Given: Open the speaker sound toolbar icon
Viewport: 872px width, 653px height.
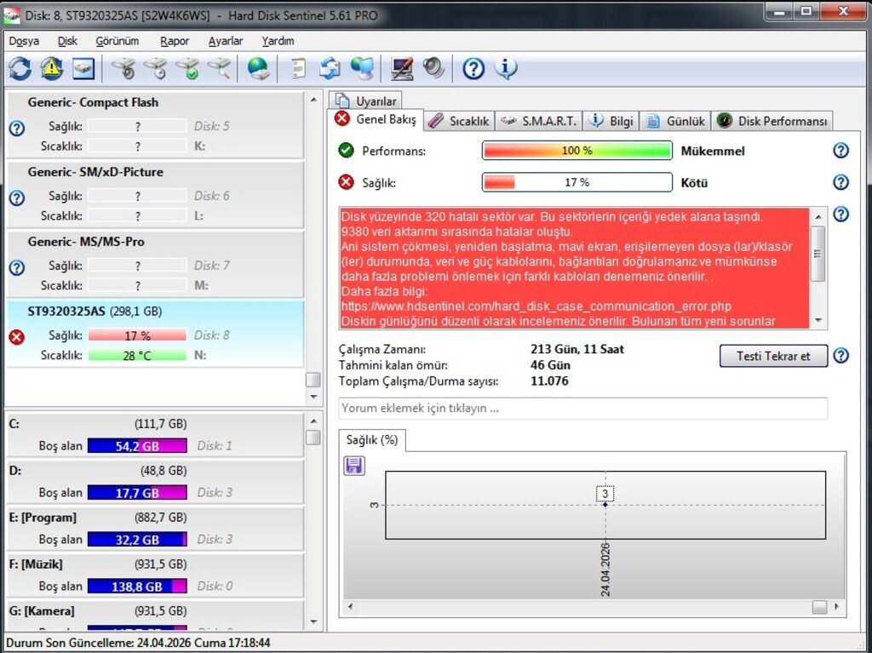Looking at the screenshot, I should (433, 69).
